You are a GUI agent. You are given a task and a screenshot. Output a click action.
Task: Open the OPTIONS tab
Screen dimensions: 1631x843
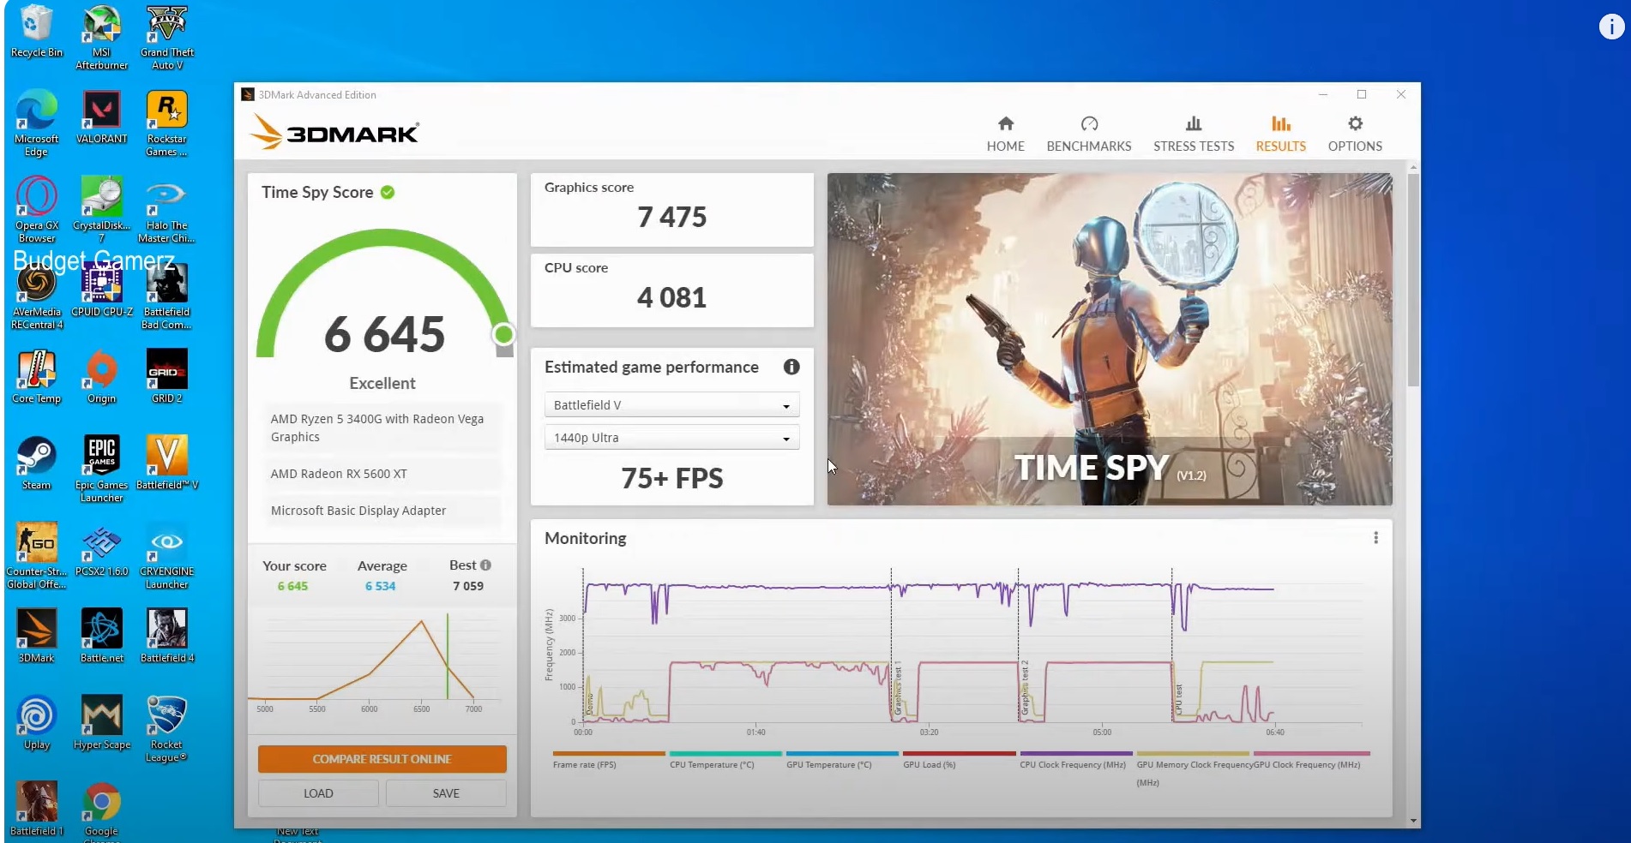1355,135
